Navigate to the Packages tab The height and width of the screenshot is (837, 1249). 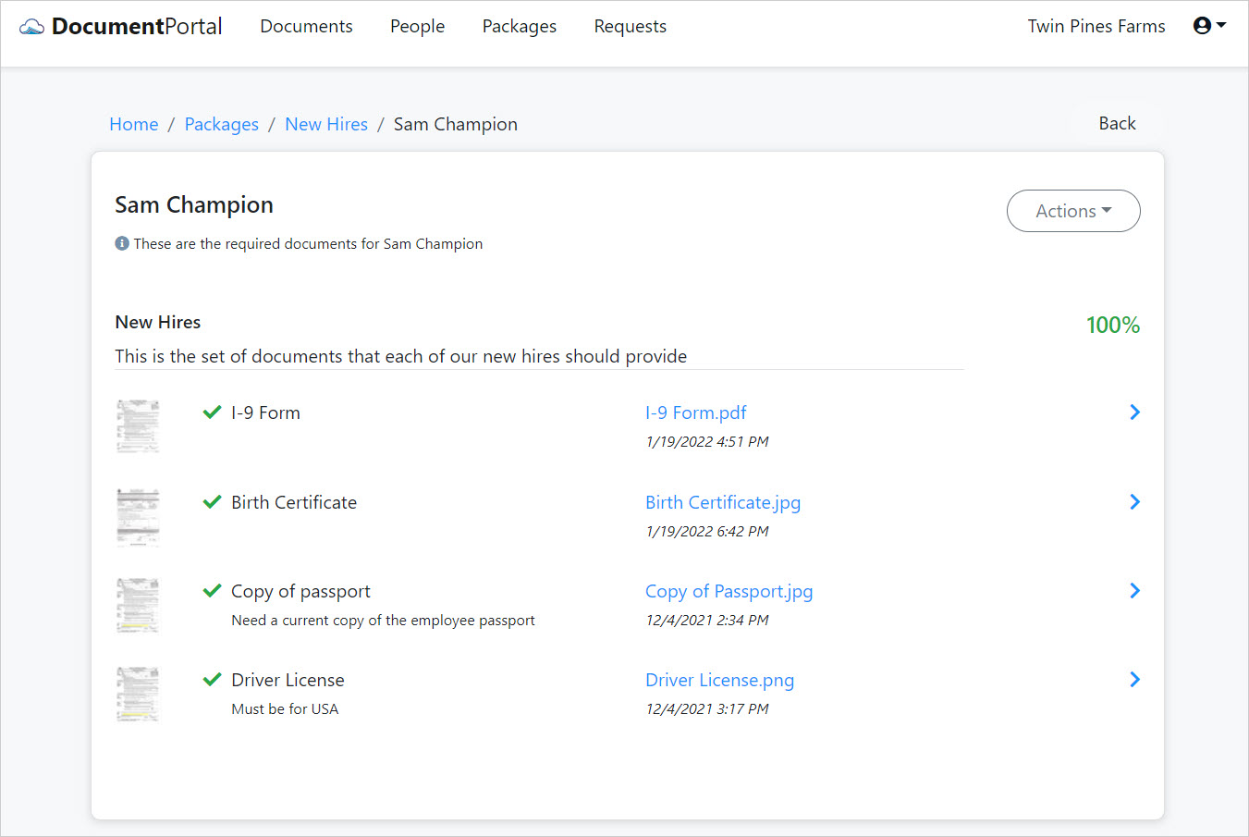[x=519, y=26]
